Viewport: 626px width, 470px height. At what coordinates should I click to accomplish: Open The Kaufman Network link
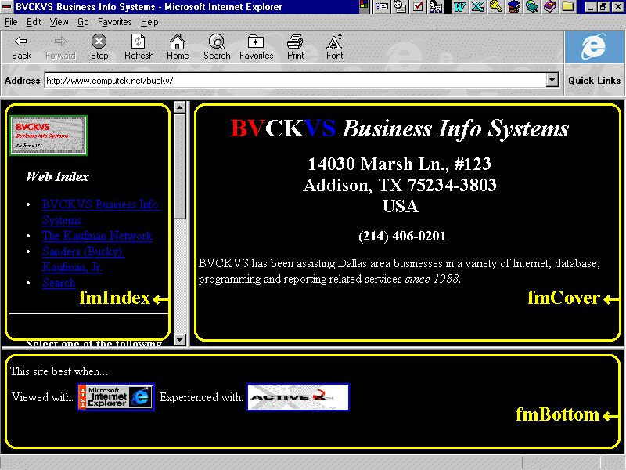click(x=97, y=236)
